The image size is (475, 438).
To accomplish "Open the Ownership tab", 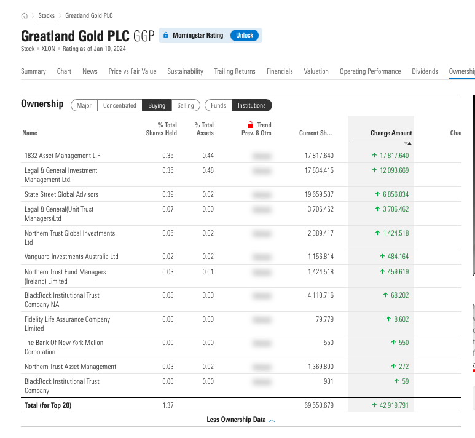I will (461, 71).
